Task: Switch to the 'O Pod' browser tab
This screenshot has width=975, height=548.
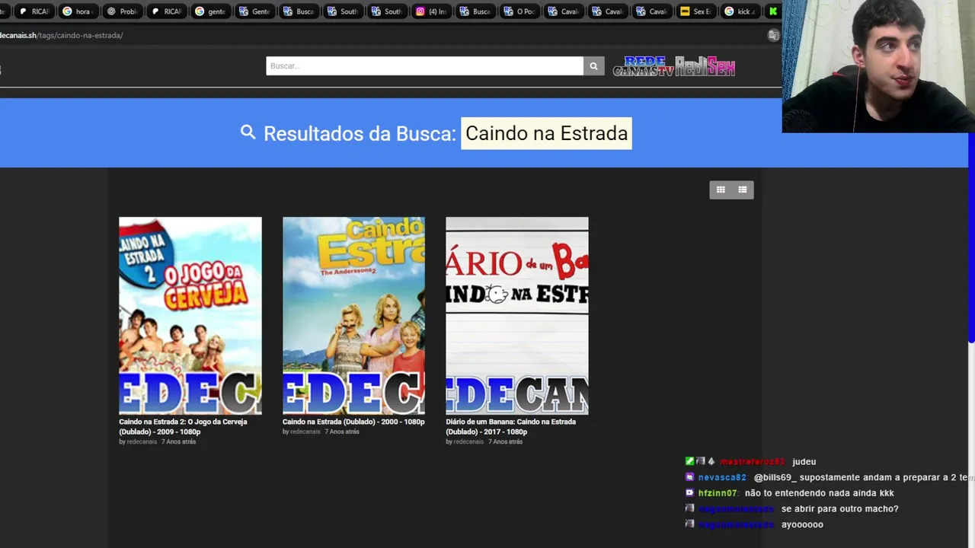Action: [x=520, y=11]
